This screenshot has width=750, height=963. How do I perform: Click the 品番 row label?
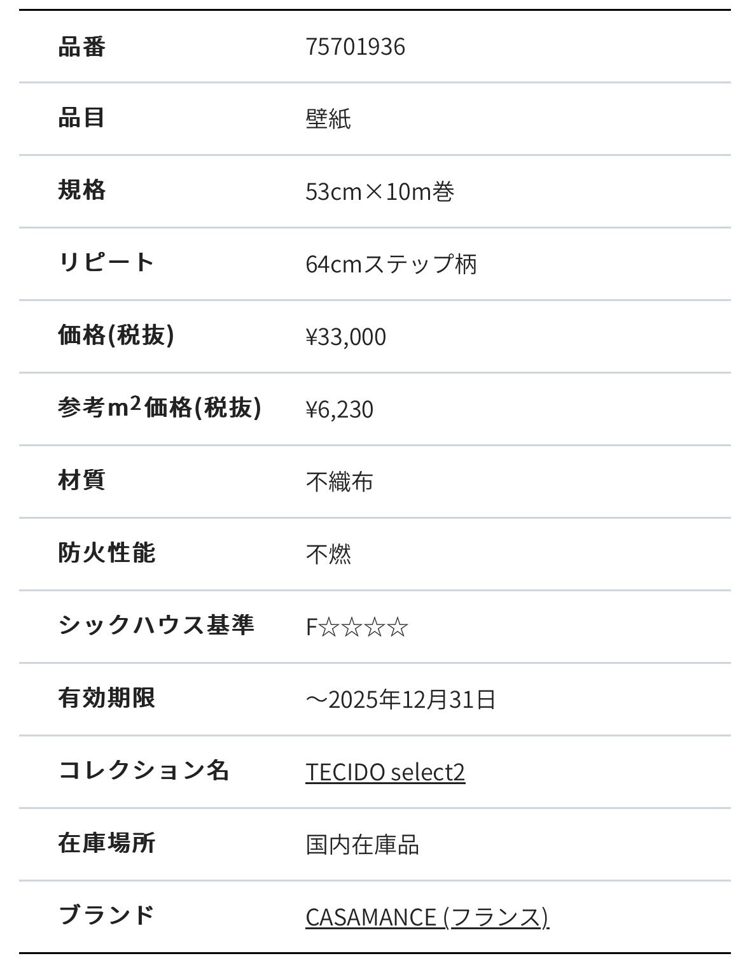click(x=81, y=46)
